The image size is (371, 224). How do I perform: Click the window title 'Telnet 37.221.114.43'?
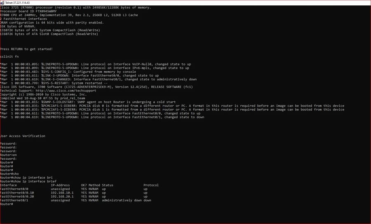click(17, 2)
